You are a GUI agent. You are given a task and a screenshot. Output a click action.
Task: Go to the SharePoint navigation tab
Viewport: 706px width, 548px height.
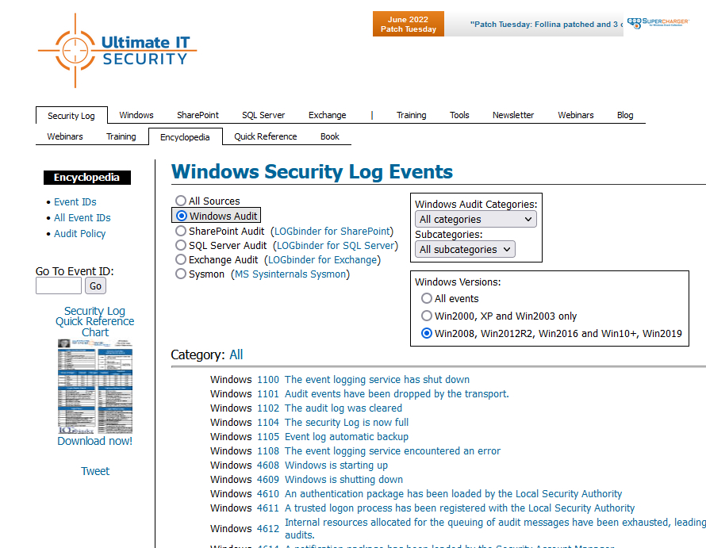198,115
